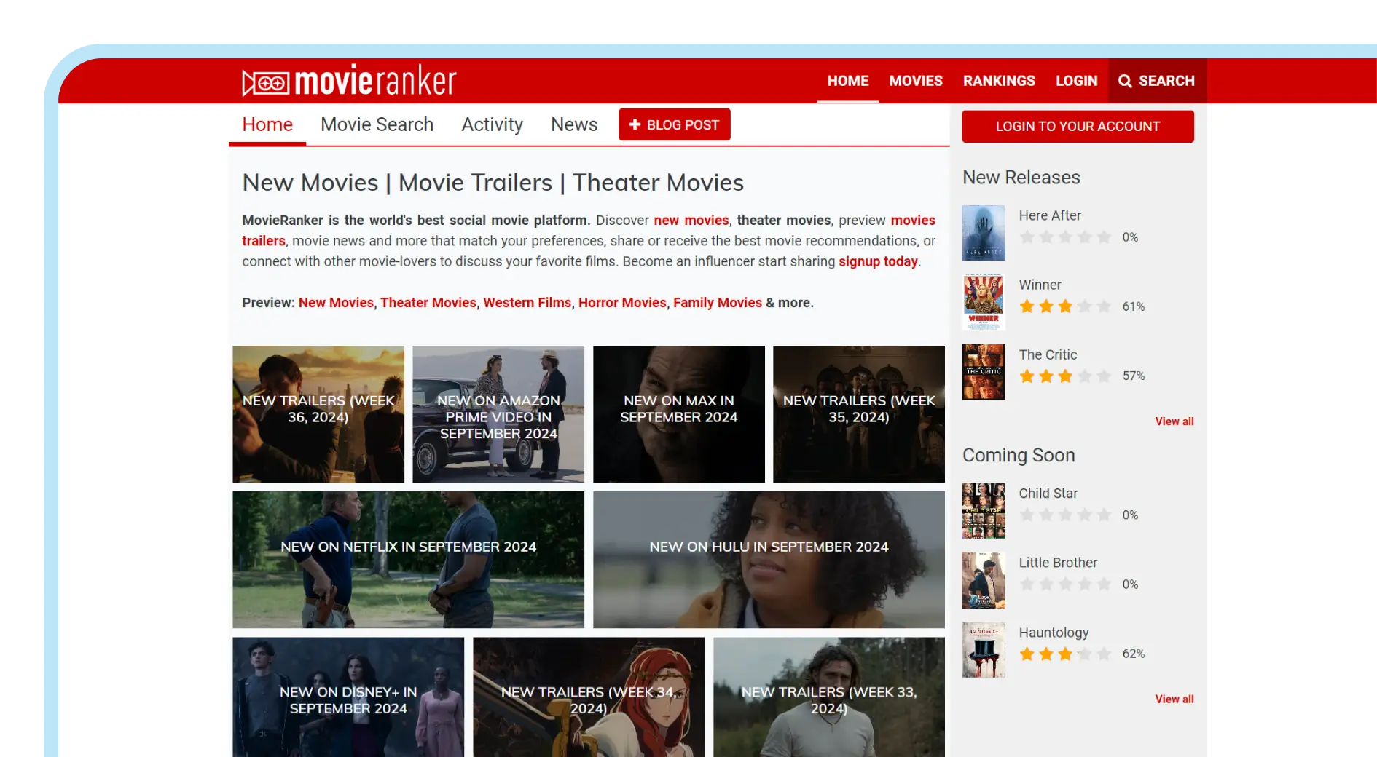Viewport: 1377px width, 757px height.
Task: Open New on Disney+ in September tile
Action: click(348, 697)
